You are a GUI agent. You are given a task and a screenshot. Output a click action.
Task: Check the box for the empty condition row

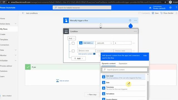73,51
